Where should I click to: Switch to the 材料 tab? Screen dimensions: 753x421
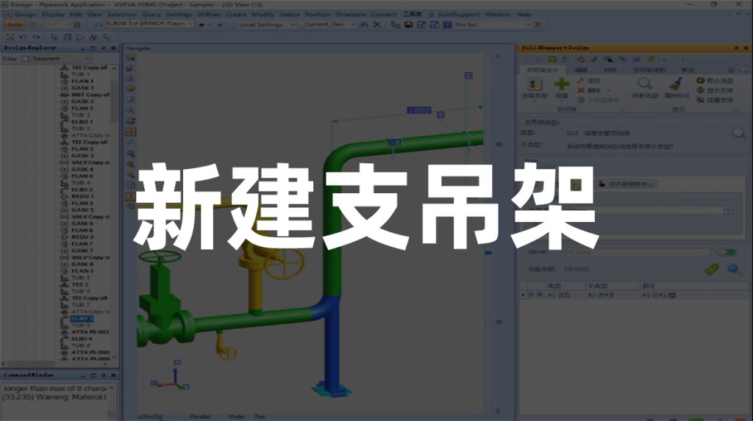point(610,70)
